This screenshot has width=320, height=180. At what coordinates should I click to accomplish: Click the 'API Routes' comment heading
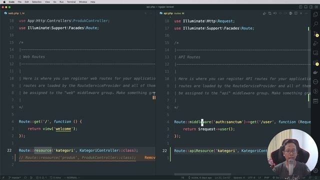click(189, 57)
